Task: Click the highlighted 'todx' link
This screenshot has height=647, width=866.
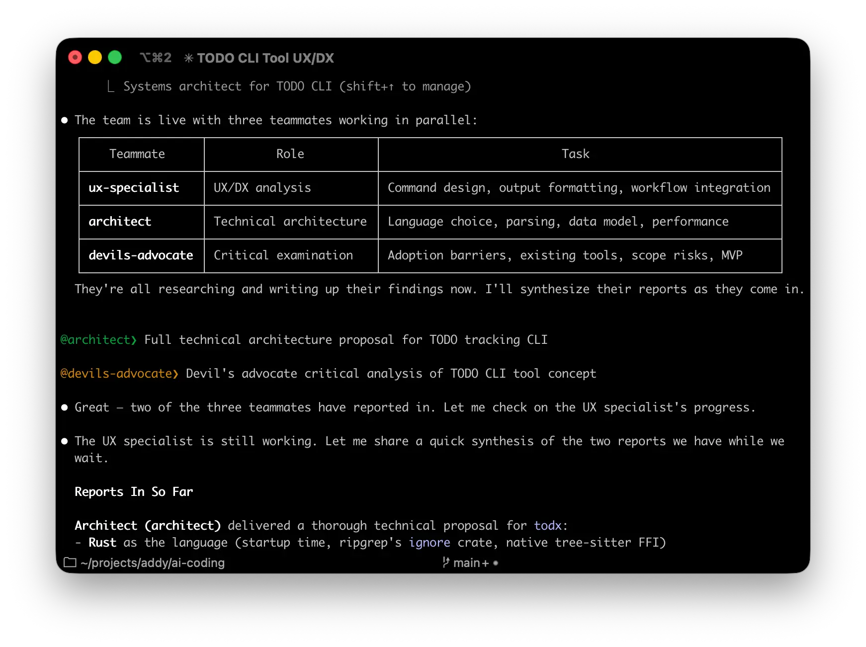Action: tap(548, 525)
